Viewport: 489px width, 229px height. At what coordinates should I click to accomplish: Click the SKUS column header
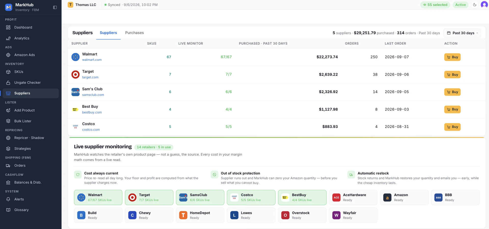[x=152, y=44]
